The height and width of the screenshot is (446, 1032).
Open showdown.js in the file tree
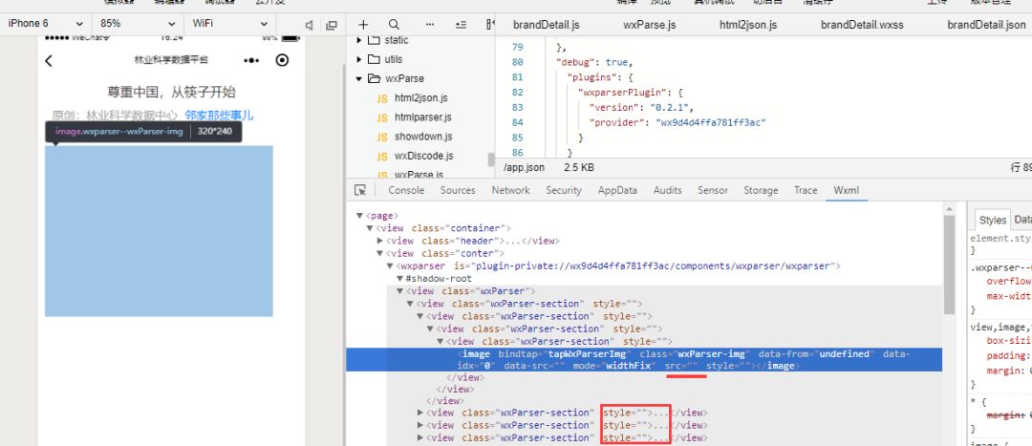(423, 137)
